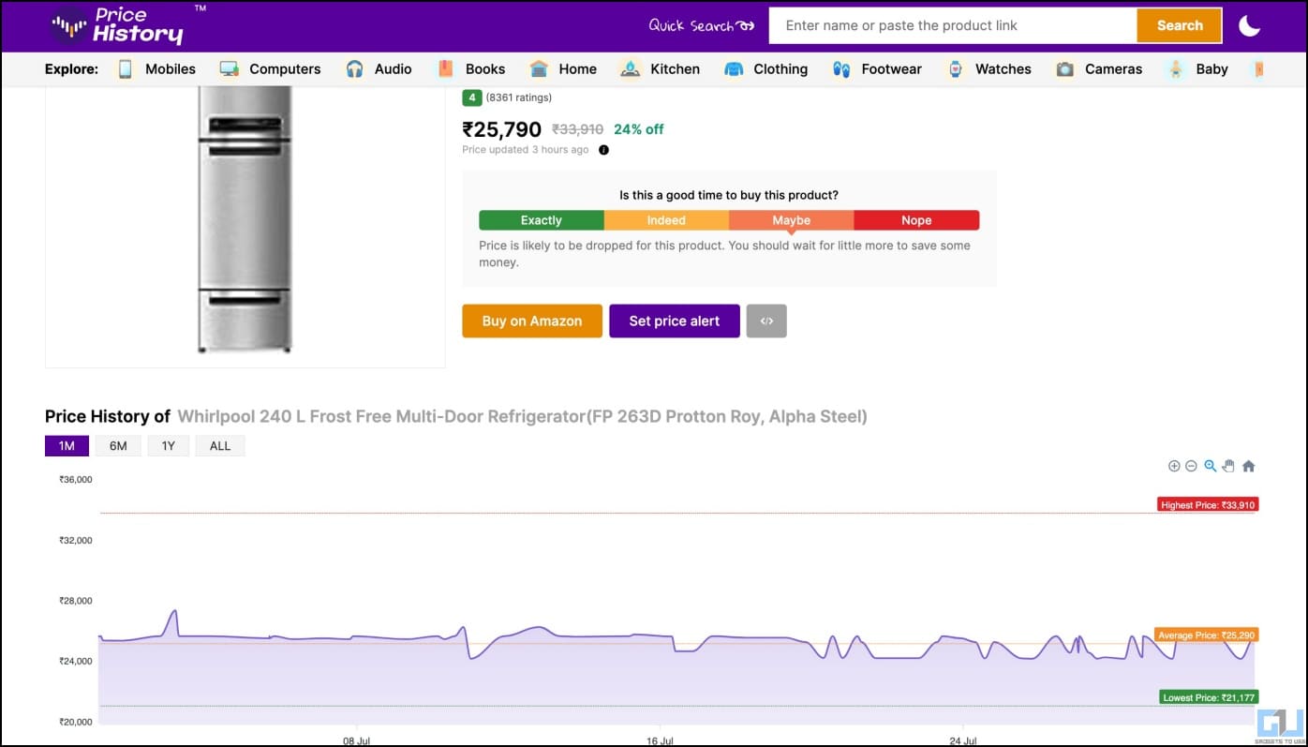
Task: Click the Watches category icon
Action: (956, 69)
